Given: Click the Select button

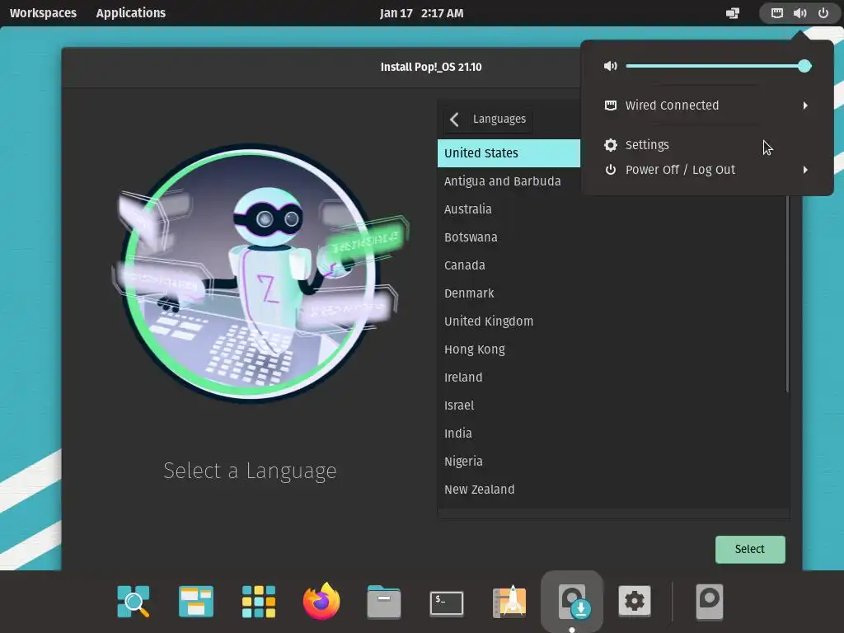Looking at the screenshot, I should pyautogui.click(x=750, y=549).
